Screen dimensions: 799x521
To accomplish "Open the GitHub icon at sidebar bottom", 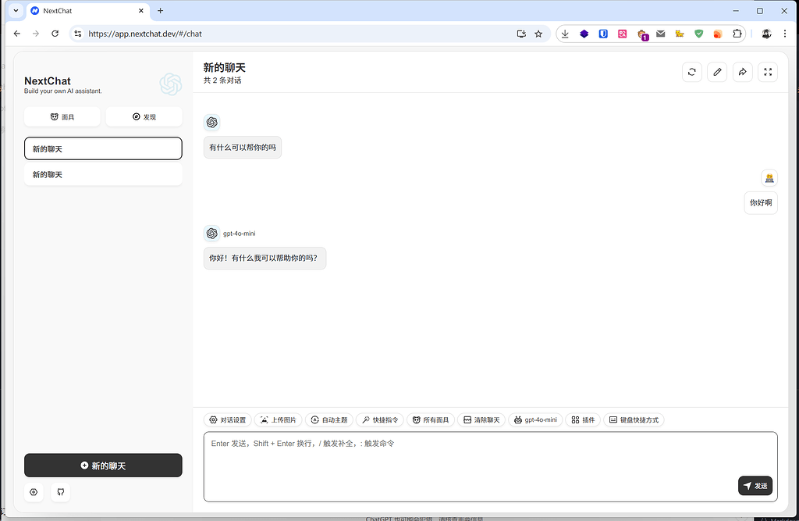I will click(x=61, y=492).
